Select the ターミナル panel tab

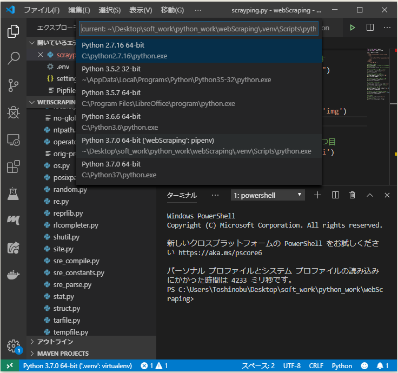coord(182,195)
